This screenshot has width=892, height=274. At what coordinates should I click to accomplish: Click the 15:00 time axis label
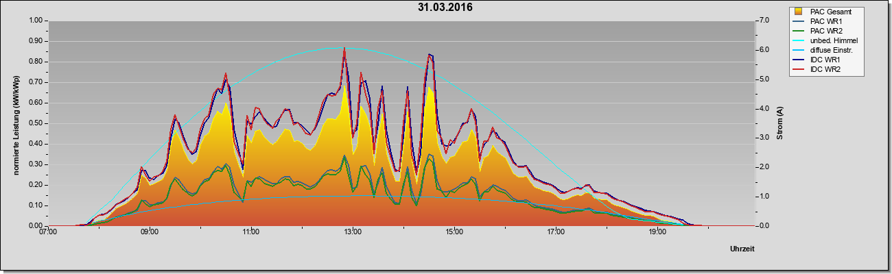[454, 233]
